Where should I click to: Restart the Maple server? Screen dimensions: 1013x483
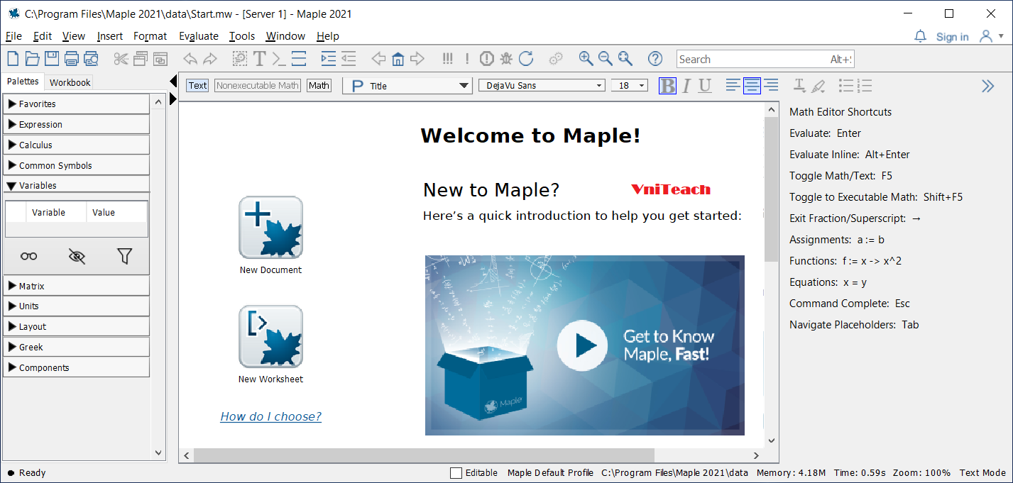coord(526,59)
